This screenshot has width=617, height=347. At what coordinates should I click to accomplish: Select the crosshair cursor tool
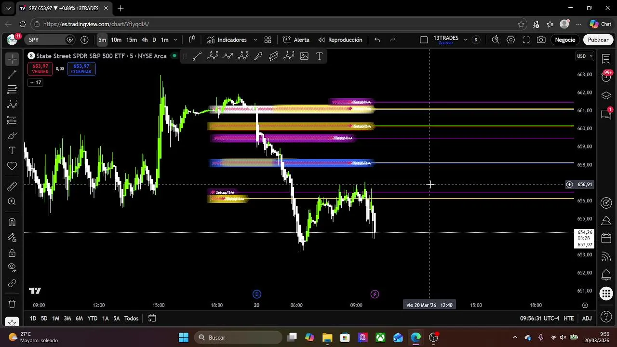(x=12, y=59)
